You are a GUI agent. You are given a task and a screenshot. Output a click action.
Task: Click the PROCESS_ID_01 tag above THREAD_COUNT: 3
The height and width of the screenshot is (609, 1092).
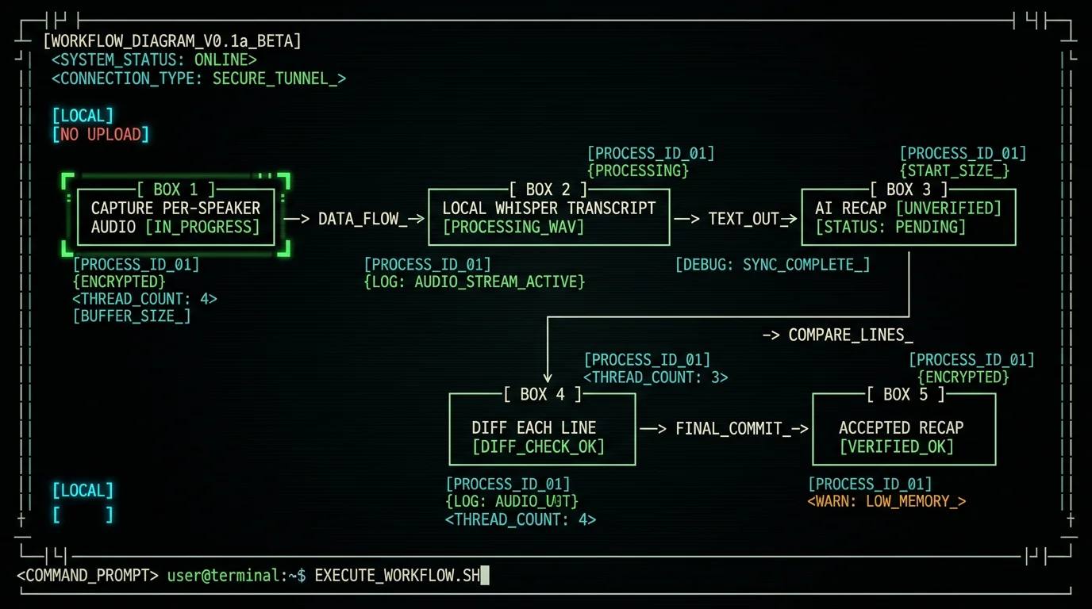coord(647,360)
